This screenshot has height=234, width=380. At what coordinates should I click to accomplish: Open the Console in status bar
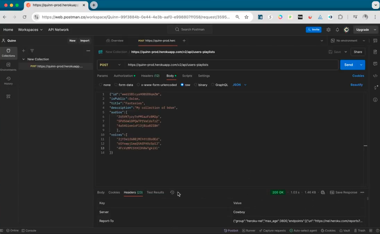pos(29,230)
